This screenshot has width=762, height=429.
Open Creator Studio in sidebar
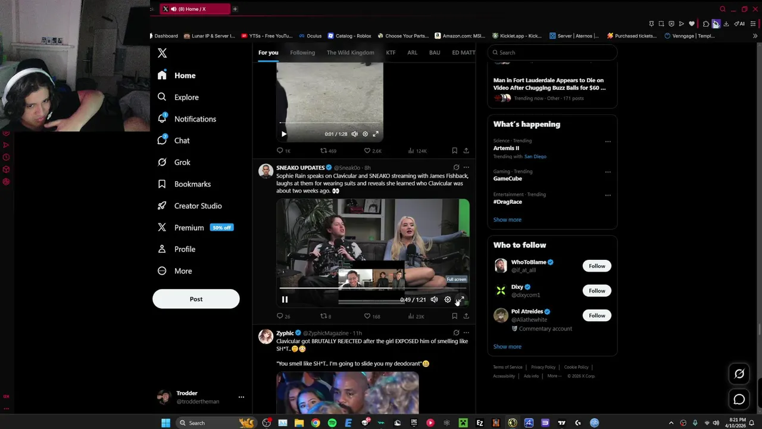pos(189,206)
